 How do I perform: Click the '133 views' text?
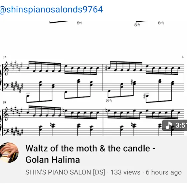(x=125, y=172)
